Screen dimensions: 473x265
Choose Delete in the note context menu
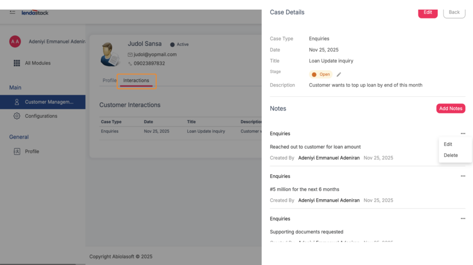pos(450,155)
